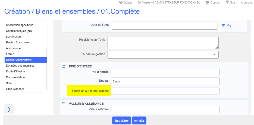Click the Annuler button
Viewport: 254px width, 125px height.
[x=139, y=121]
